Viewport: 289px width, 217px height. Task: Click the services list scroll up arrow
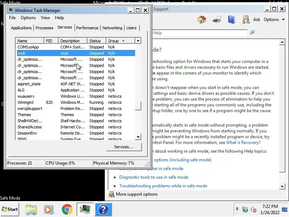[138, 41]
